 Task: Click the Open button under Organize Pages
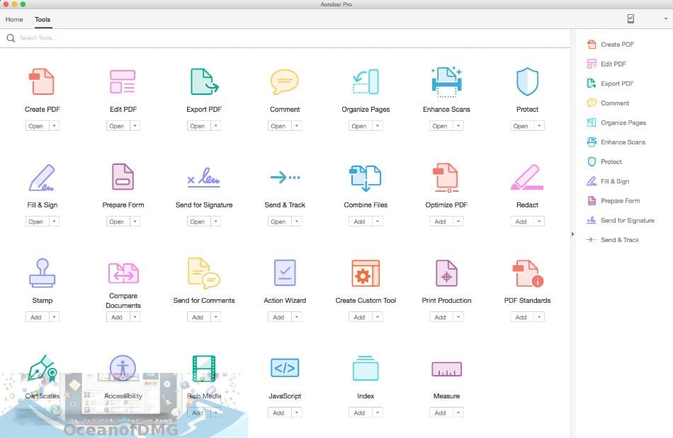pyautogui.click(x=361, y=125)
